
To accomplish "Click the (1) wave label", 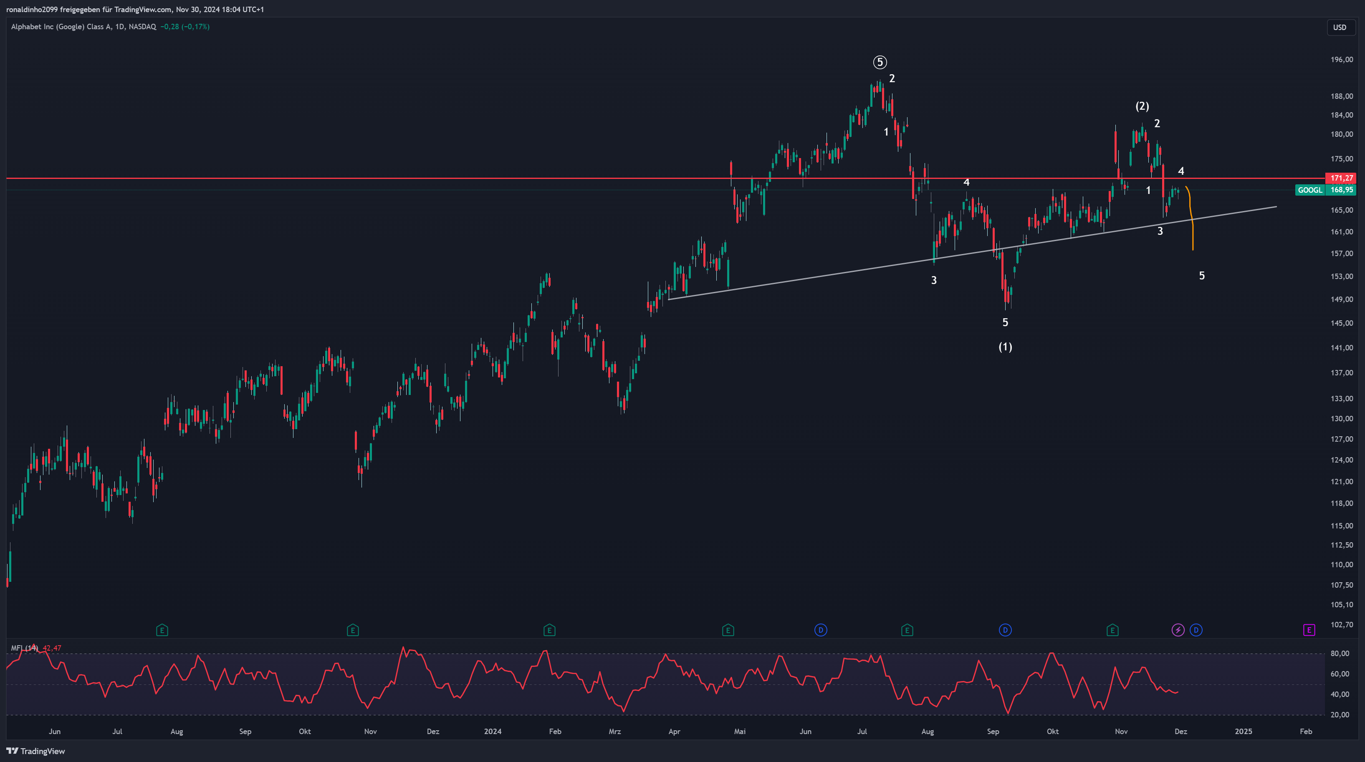I will [x=1005, y=347].
